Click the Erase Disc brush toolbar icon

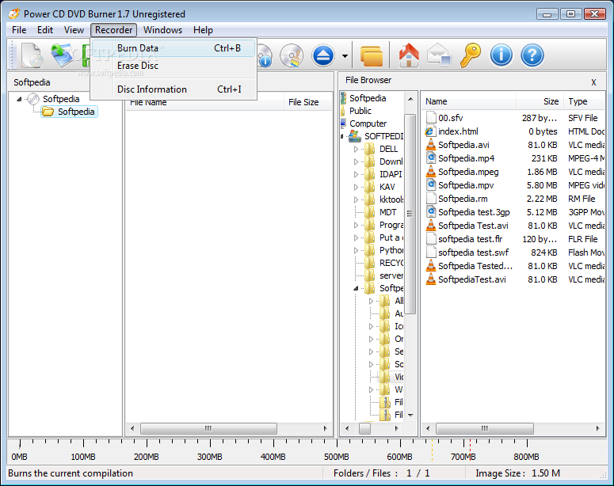coord(292,55)
